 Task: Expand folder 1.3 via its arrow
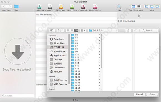pos(99,38)
